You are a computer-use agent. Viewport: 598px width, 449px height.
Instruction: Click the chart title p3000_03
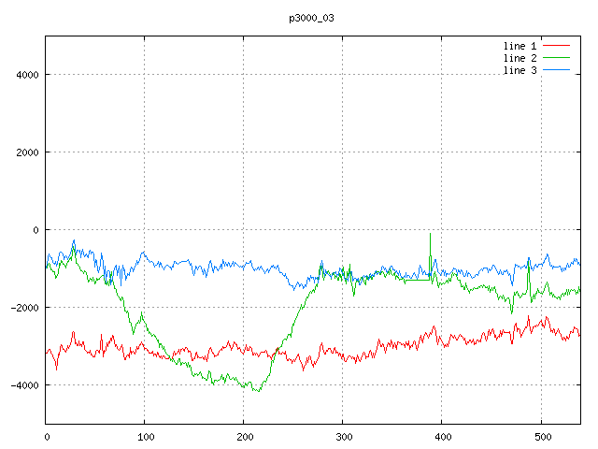pyautogui.click(x=311, y=18)
